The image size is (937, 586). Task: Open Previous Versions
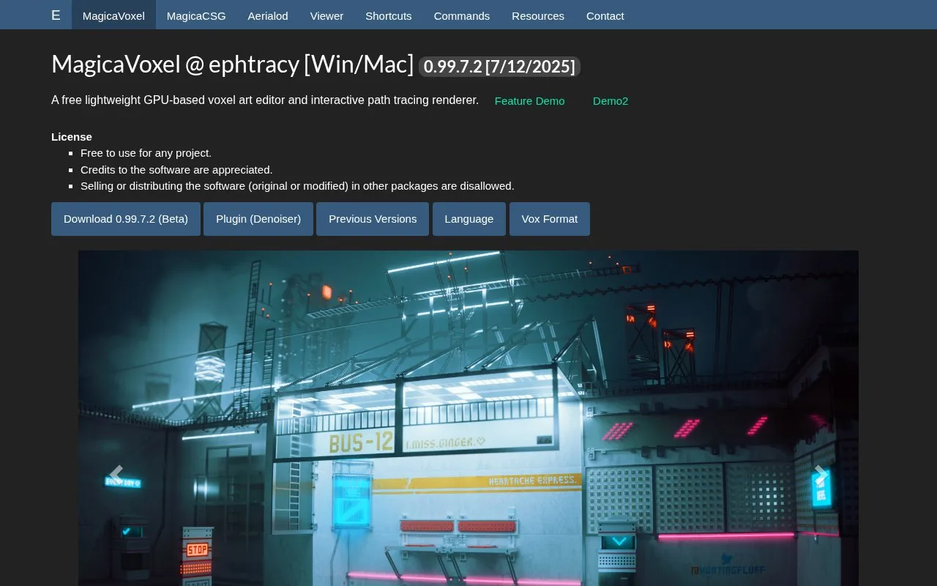(x=373, y=219)
